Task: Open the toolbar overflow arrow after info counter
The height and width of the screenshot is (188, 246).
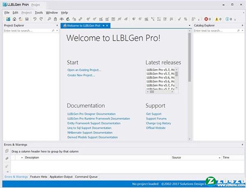Action: pos(235,20)
